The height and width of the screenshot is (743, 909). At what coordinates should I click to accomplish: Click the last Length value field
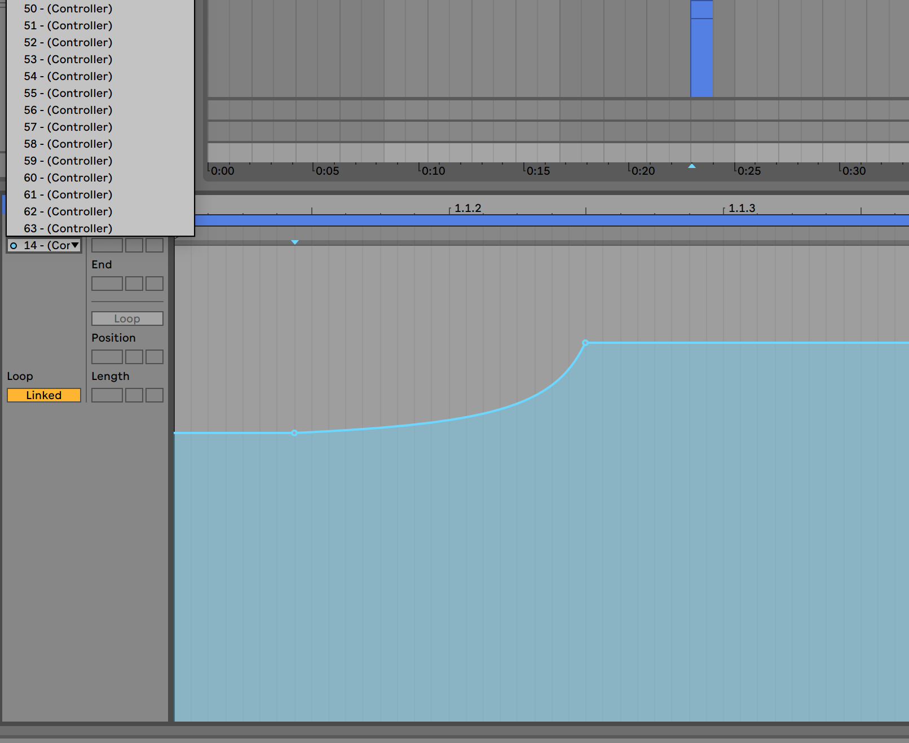[155, 395]
